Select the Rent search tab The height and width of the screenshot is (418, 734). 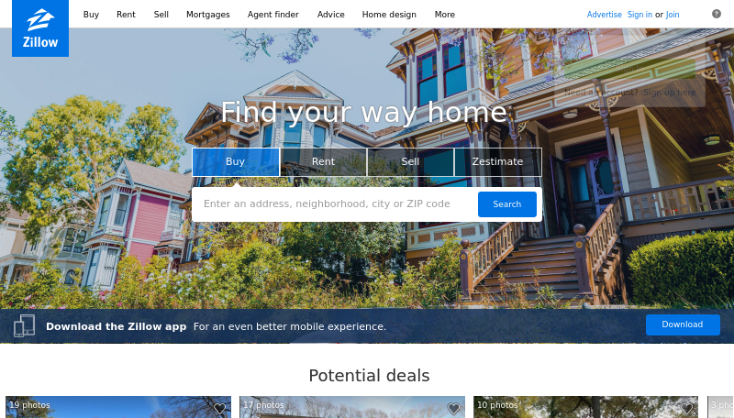pos(323,161)
